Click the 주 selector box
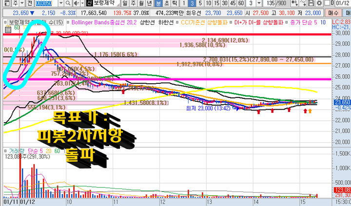Image resolution: width=351 pixels, height=206 pixels. click(x=15, y=3)
